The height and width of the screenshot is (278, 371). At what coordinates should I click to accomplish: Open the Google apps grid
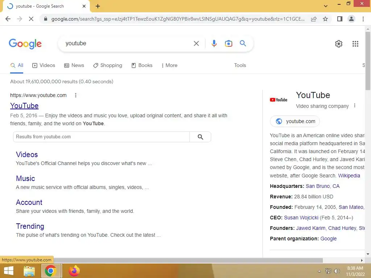(x=355, y=44)
